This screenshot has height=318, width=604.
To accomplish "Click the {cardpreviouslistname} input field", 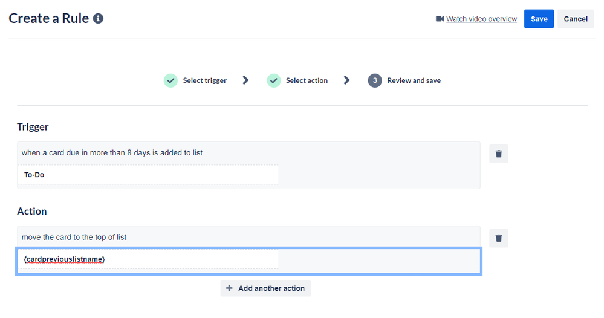I will [148, 259].
